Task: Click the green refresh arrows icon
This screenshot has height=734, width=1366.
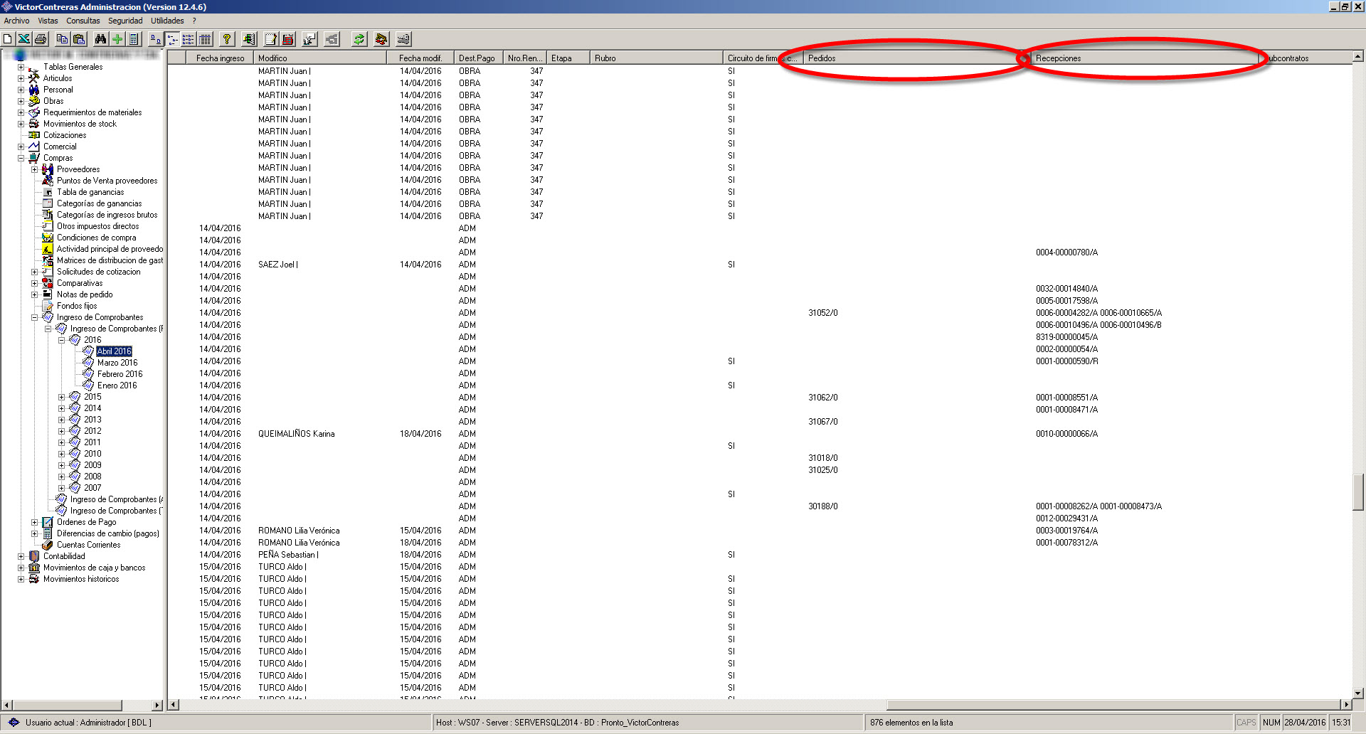Action: pos(359,39)
